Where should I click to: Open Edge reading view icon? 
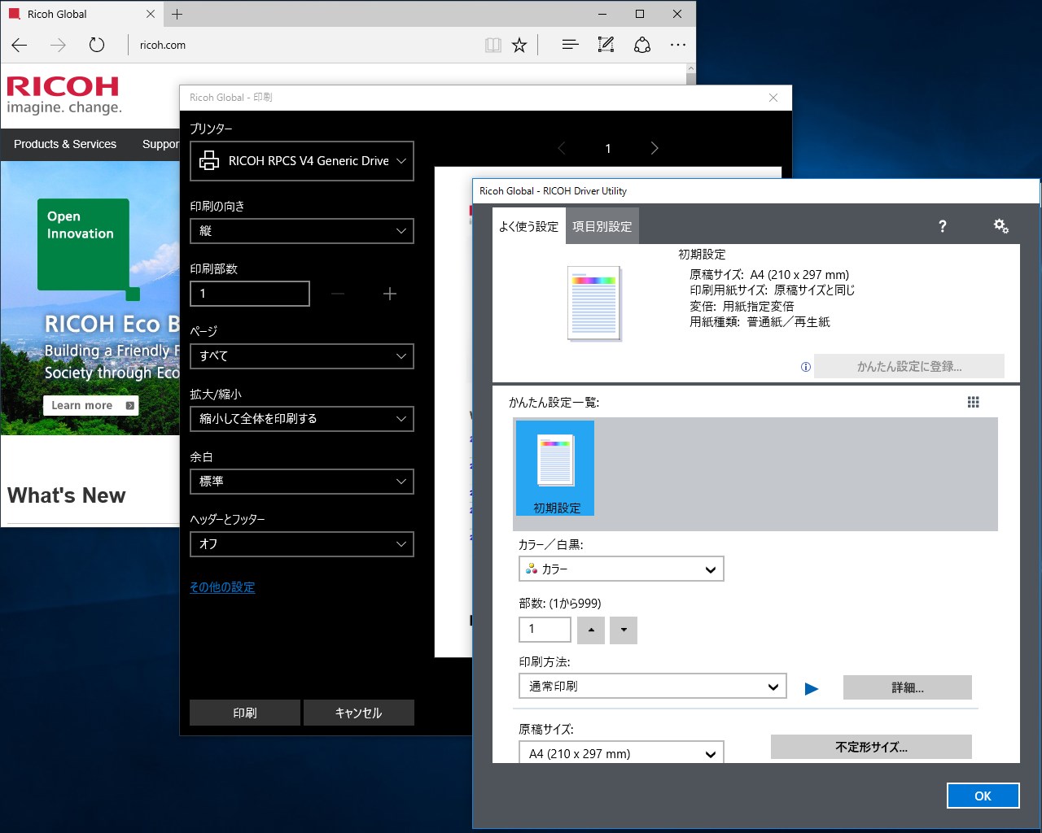[x=493, y=45]
